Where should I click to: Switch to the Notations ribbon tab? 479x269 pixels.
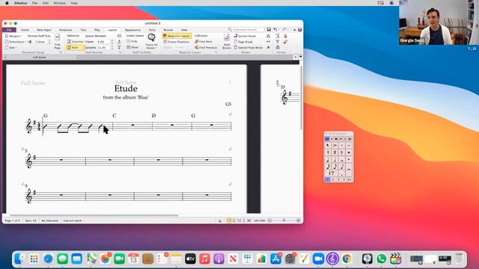(65, 30)
